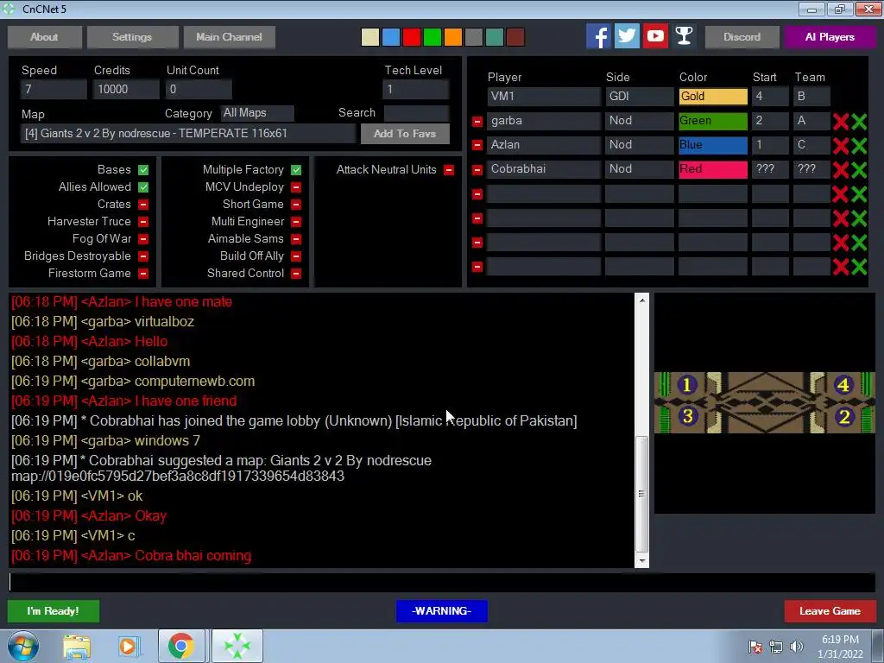The width and height of the screenshot is (884, 663).
Task: Click the red X kick icon for Azlan
Action: [x=841, y=145]
